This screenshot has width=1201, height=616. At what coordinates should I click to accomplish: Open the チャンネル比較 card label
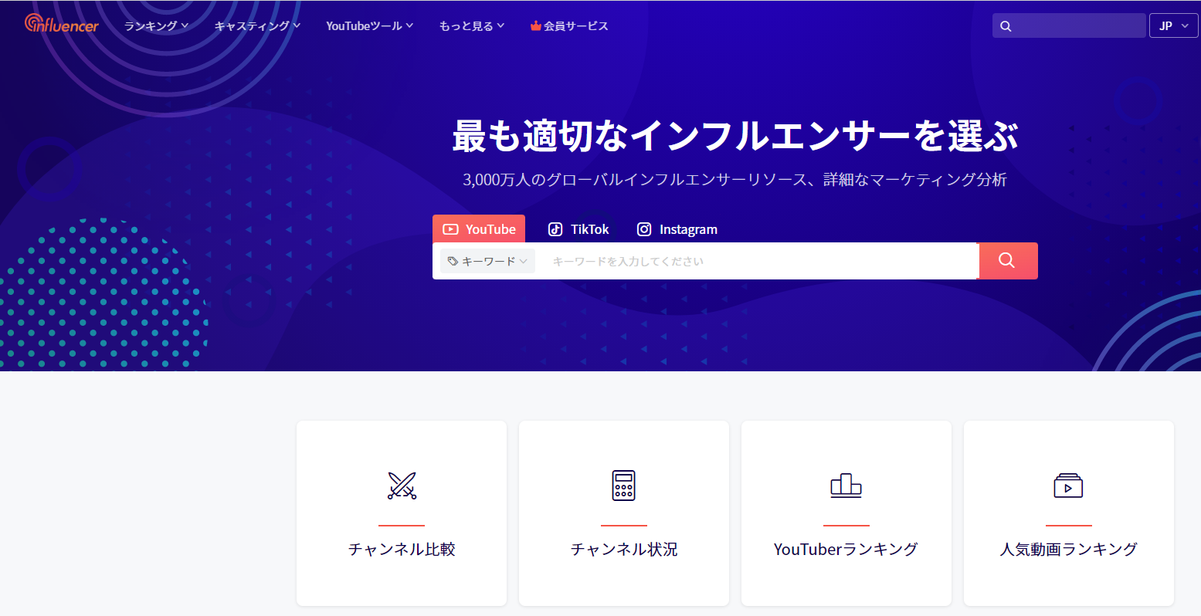(x=402, y=549)
